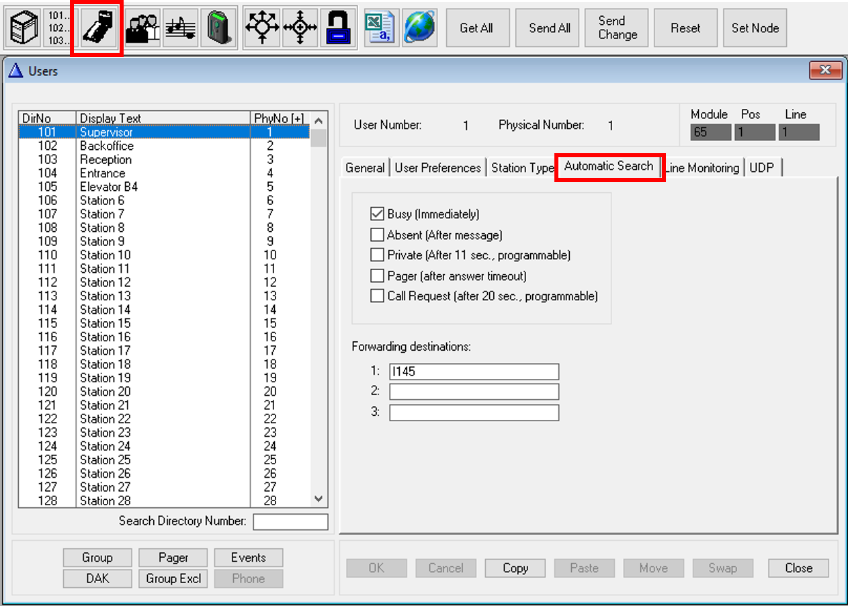Enable Private (After 11 sec.) checkbox
This screenshot has height=606, width=848.
click(377, 255)
